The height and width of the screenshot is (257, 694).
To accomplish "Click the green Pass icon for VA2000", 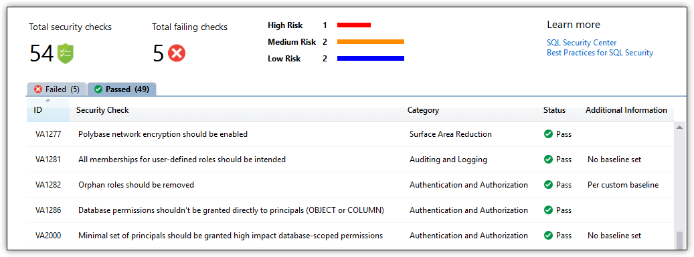I will pos(548,236).
